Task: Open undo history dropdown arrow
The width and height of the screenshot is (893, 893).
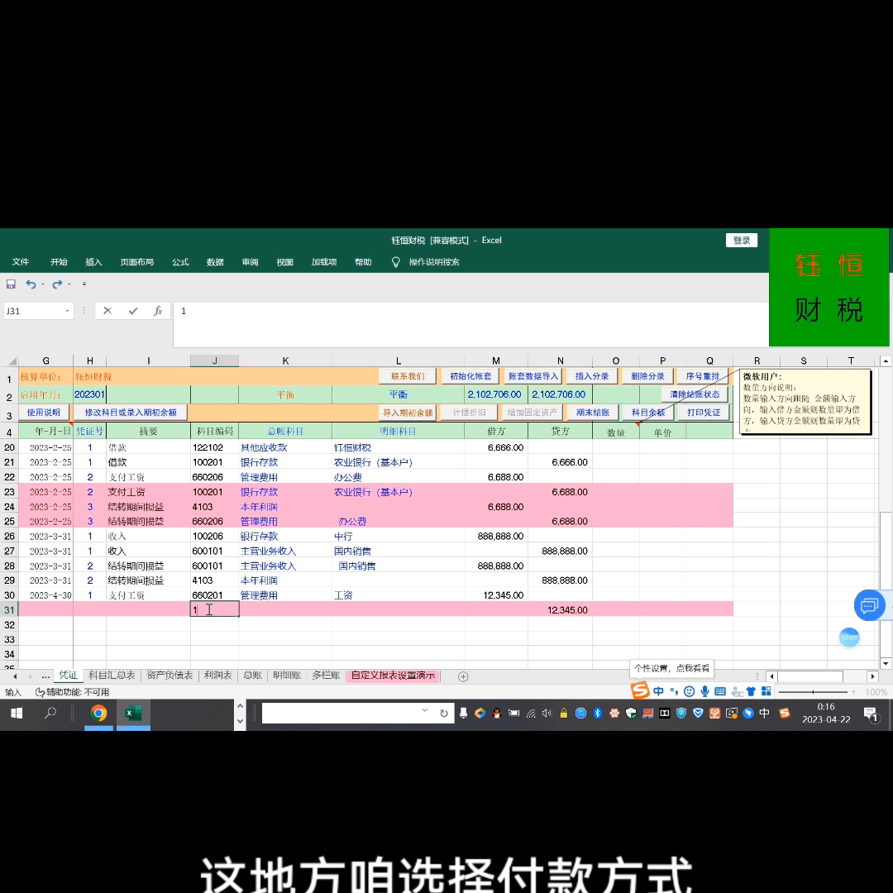Action: pos(43,284)
